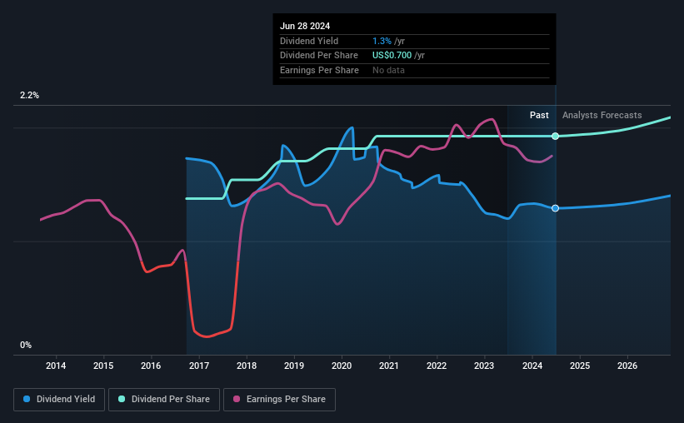The image size is (684, 423).
Task: Click the 'Earnings Per Share' tooltip row label
Action: click(x=319, y=70)
